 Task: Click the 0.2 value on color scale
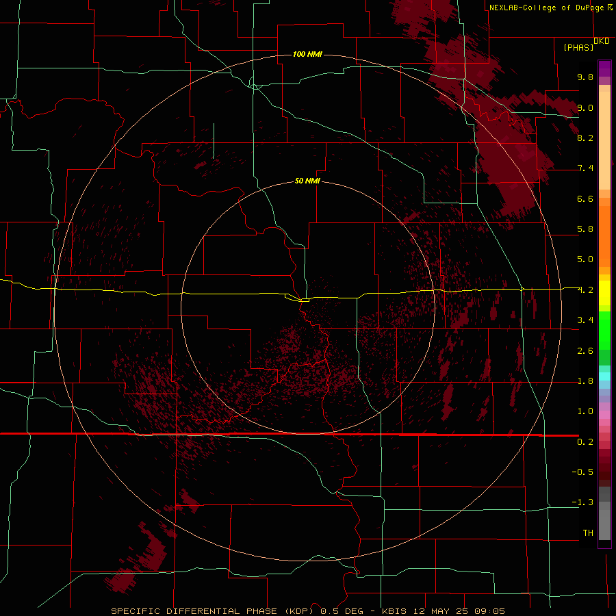[x=585, y=442]
